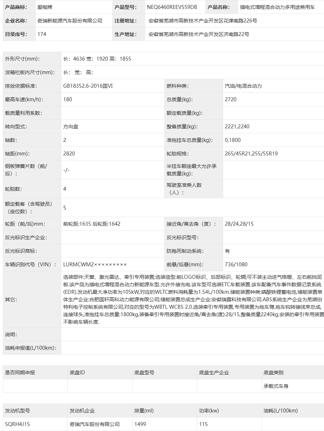Click steering type value 方向盘
The height and width of the screenshot is (431, 324).
(71, 127)
